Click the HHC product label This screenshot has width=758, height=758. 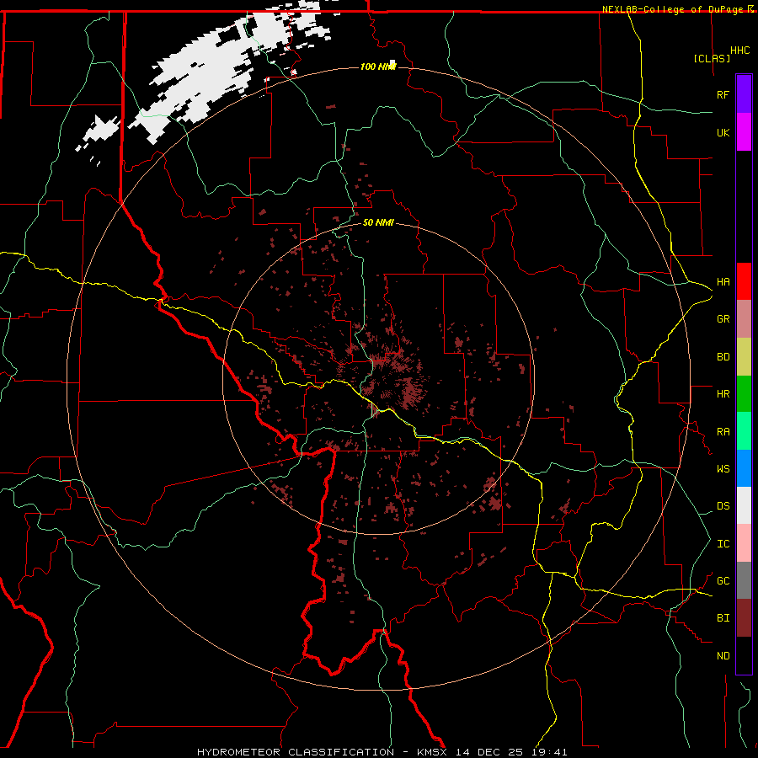pyautogui.click(x=739, y=51)
